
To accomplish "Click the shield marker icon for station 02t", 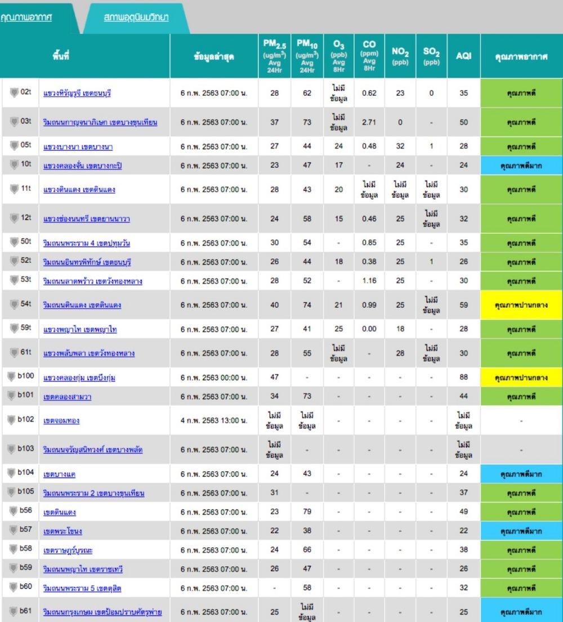I will 14,93.
